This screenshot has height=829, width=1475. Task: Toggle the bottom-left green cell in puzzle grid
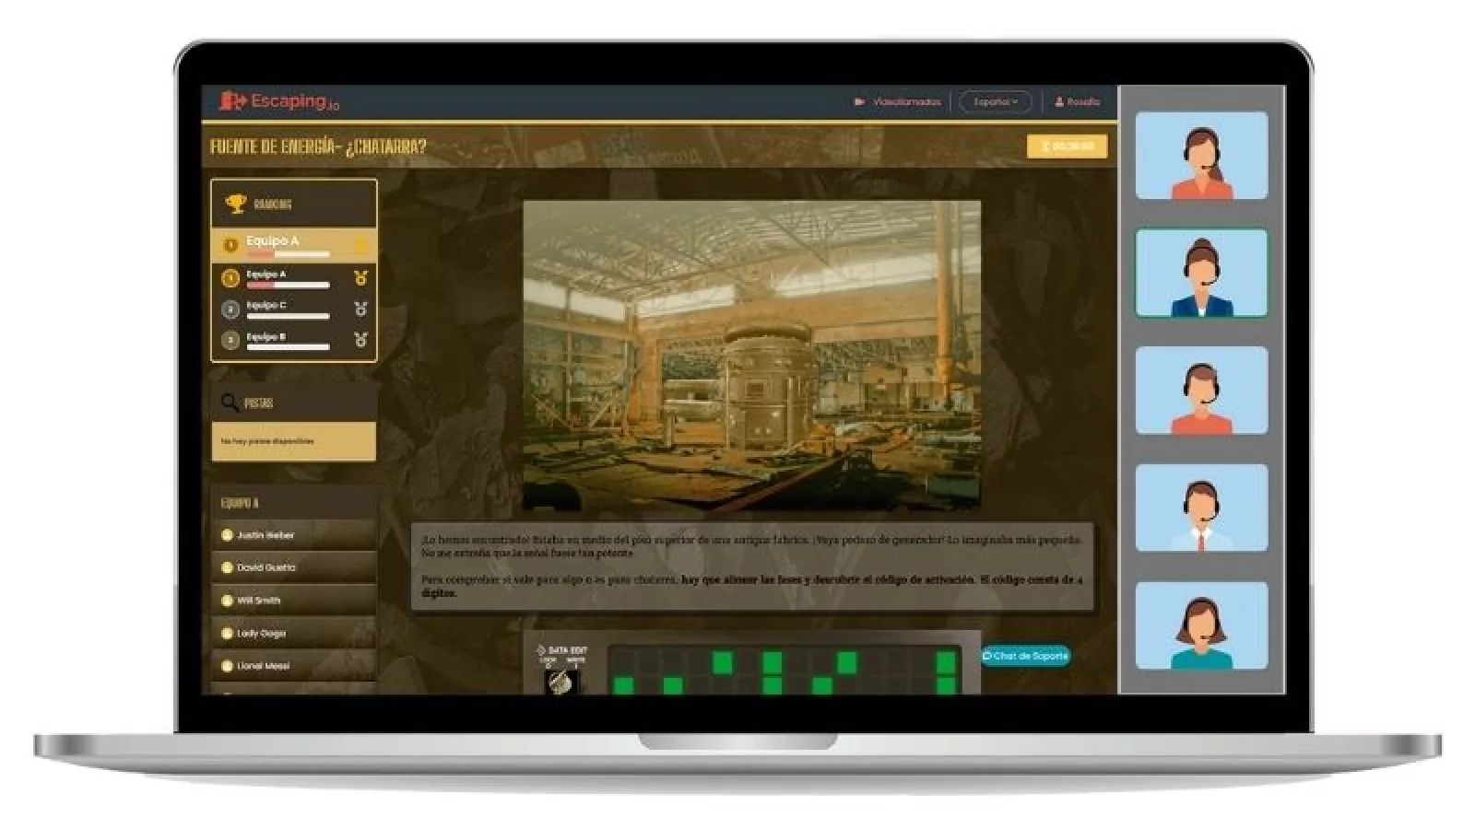(624, 685)
